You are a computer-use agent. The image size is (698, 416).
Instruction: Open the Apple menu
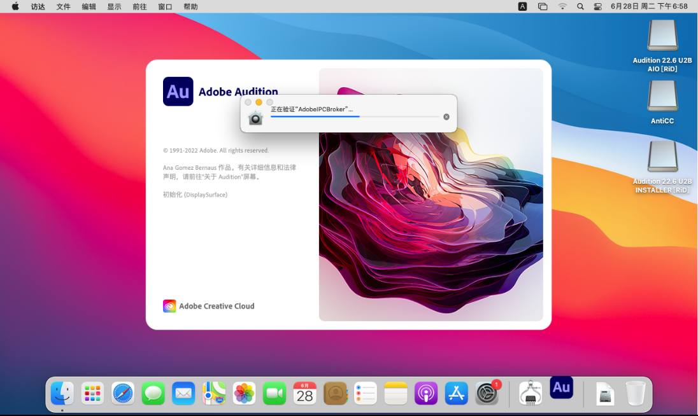point(15,6)
